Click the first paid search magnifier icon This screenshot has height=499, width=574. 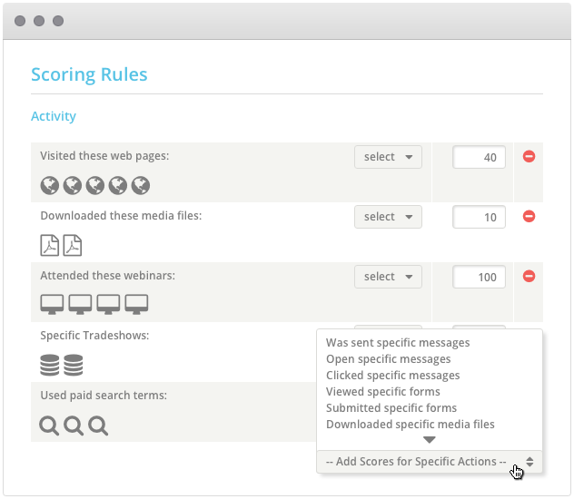tap(49, 426)
